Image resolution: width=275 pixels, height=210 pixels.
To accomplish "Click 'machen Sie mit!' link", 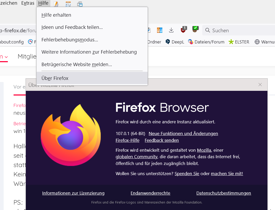I will (x=227, y=174).
